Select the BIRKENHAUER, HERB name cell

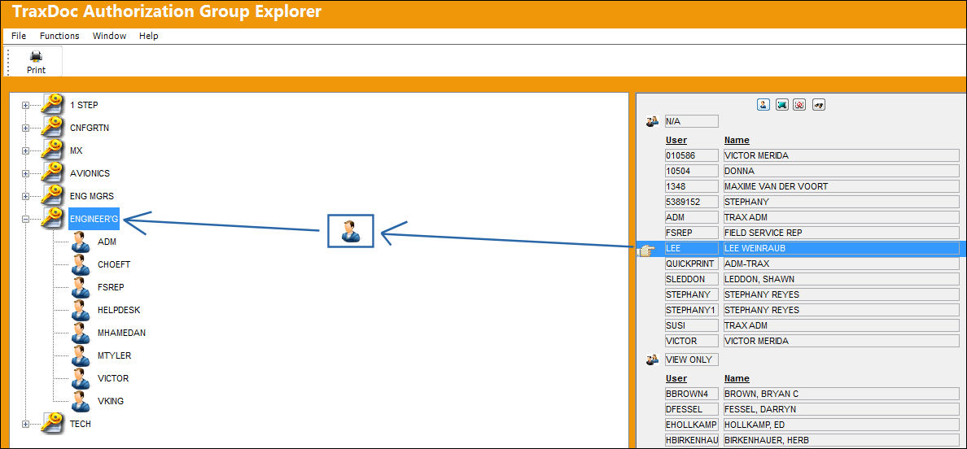tap(841, 440)
